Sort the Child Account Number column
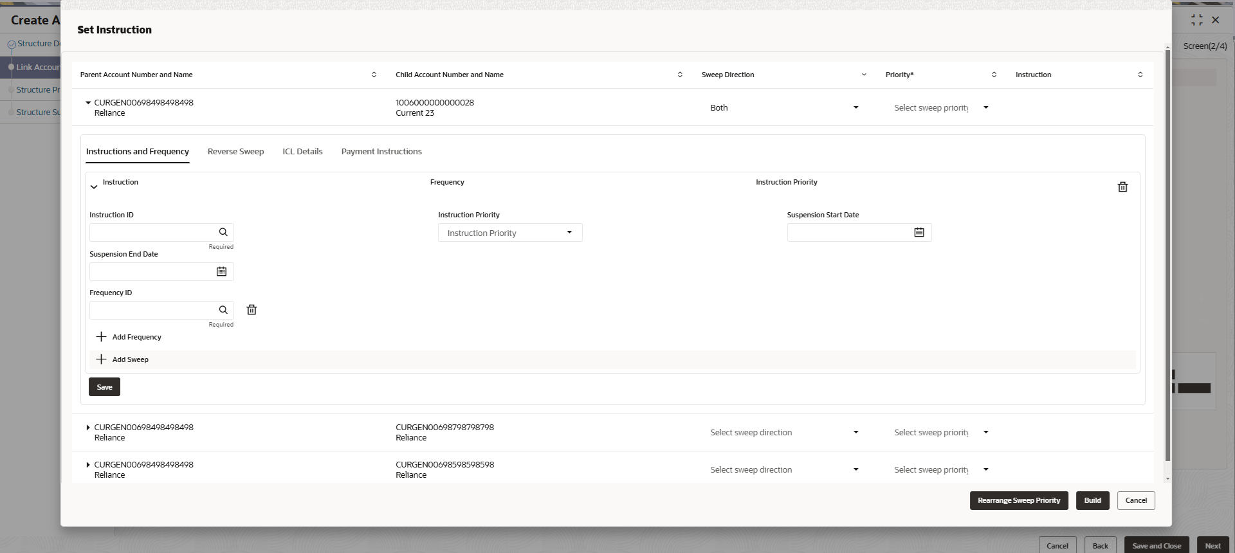1235x553 pixels. click(x=680, y=75)
